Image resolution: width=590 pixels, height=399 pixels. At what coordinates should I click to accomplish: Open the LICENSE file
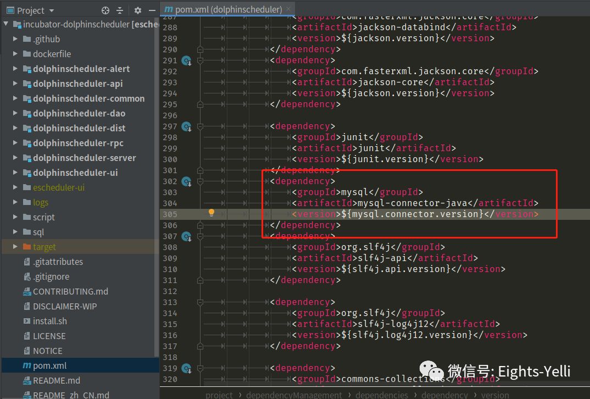49,336
